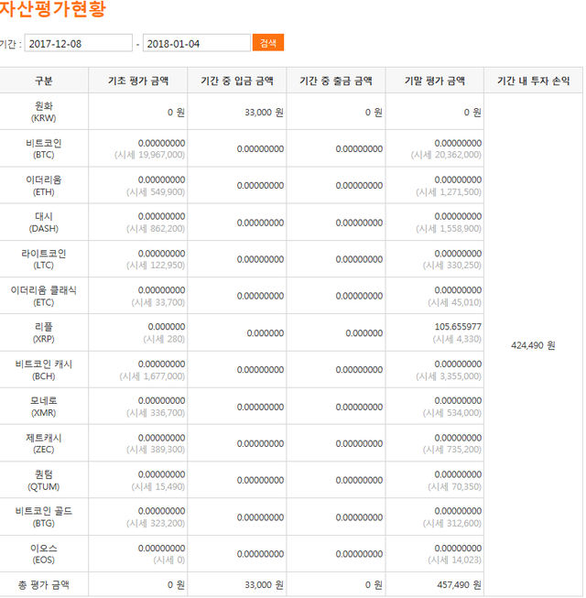Click the ZEC opening price 시세 389,300
586x598 pixels.
[x=156, y=450]
